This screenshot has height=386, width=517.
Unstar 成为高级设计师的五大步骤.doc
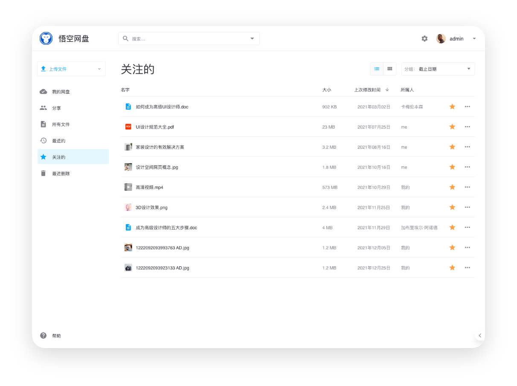pyautogui.click(x=452, y=227)
